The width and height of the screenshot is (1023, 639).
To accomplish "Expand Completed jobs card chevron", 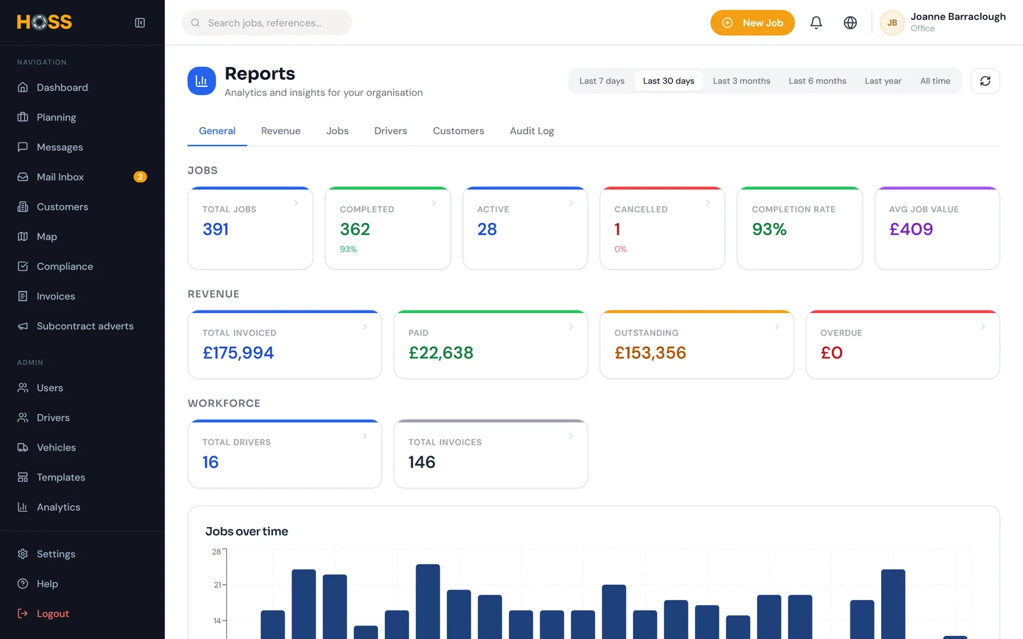I will pyautogui.click(x=433, y=203).
